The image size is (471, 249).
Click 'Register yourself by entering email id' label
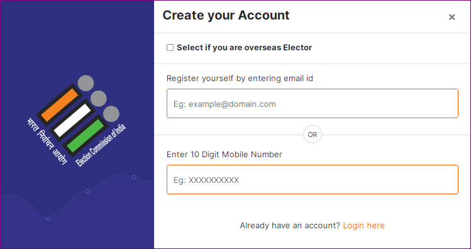[x=240, y=79]
